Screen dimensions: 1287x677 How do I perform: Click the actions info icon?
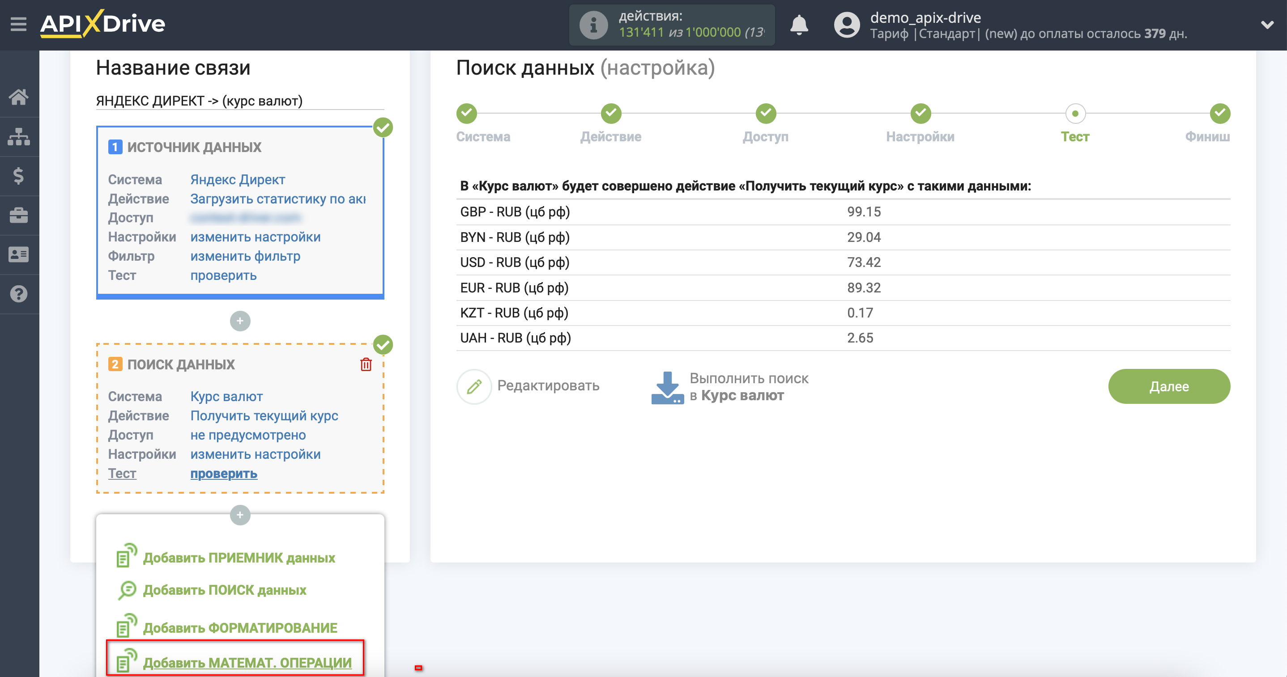click(593, 25)
